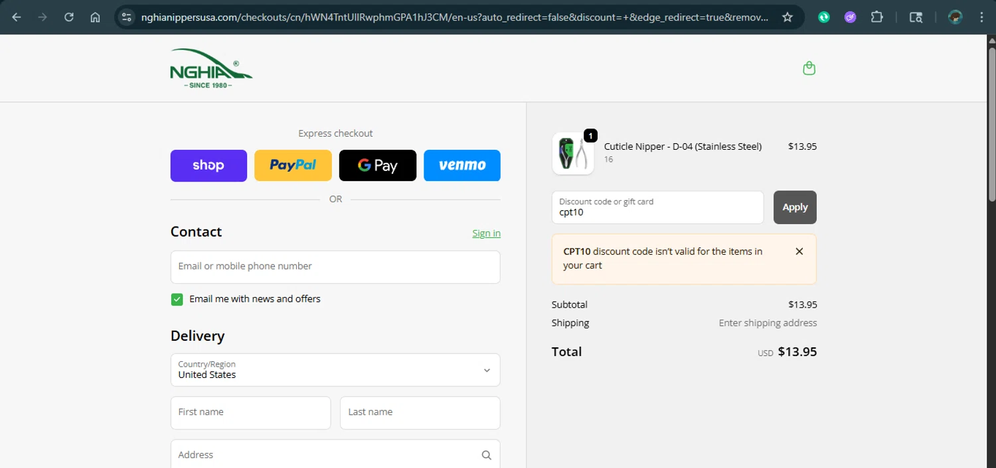View site information icon in address bar
996x468 pixels.
pyautogui.click(x=127, y=17)
